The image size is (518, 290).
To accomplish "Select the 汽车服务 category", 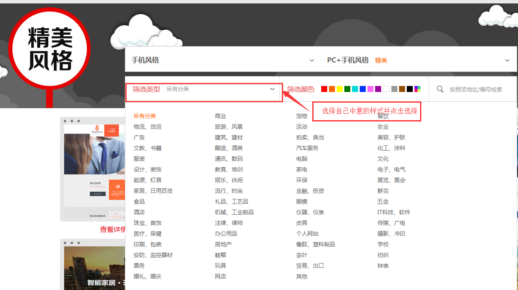I will pos(307,148).
